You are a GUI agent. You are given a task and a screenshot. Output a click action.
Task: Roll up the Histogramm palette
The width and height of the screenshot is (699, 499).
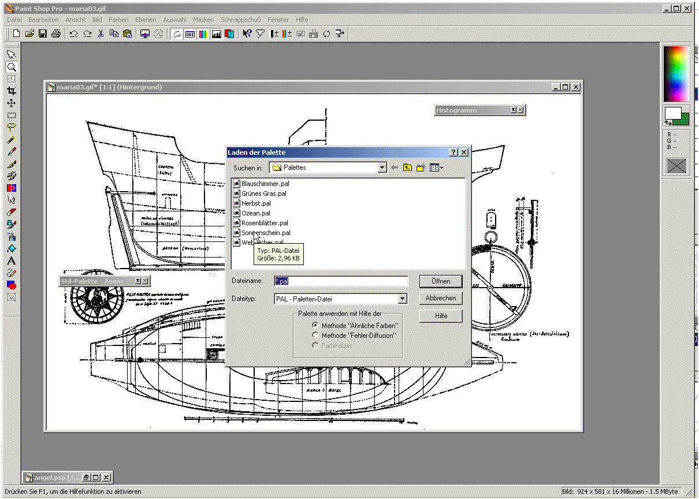513,110
